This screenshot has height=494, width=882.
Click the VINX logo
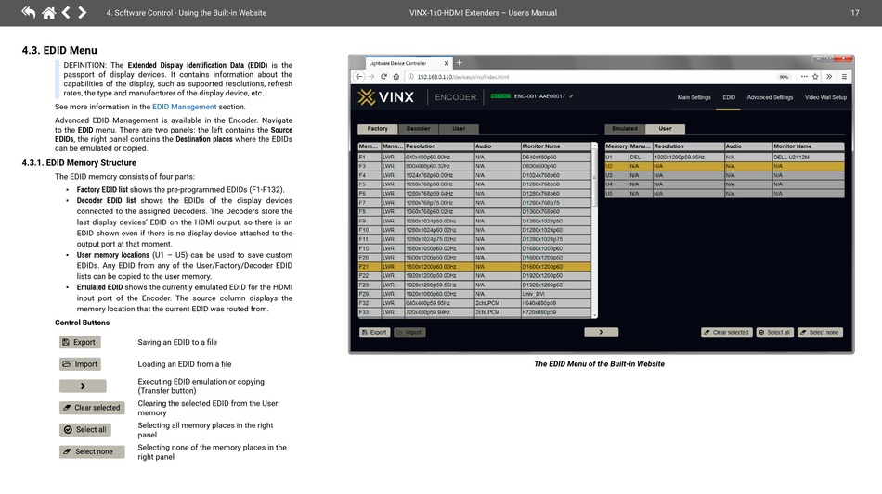click(386, 97)
